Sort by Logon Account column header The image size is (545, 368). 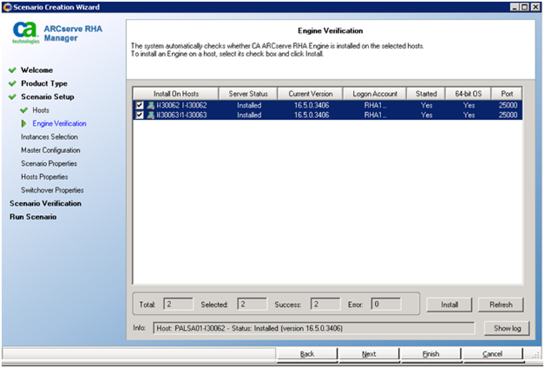coord(375,93)
